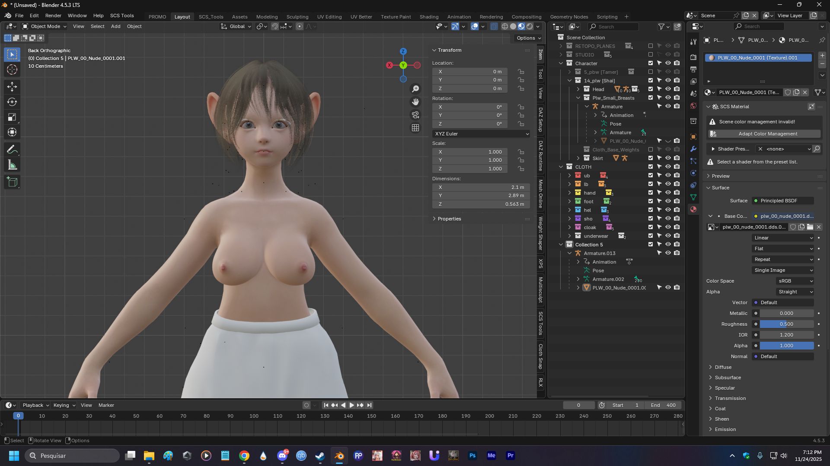
Task: Uncheck the CLOTH collection checkbox
Action: click(x=651, y=167)
